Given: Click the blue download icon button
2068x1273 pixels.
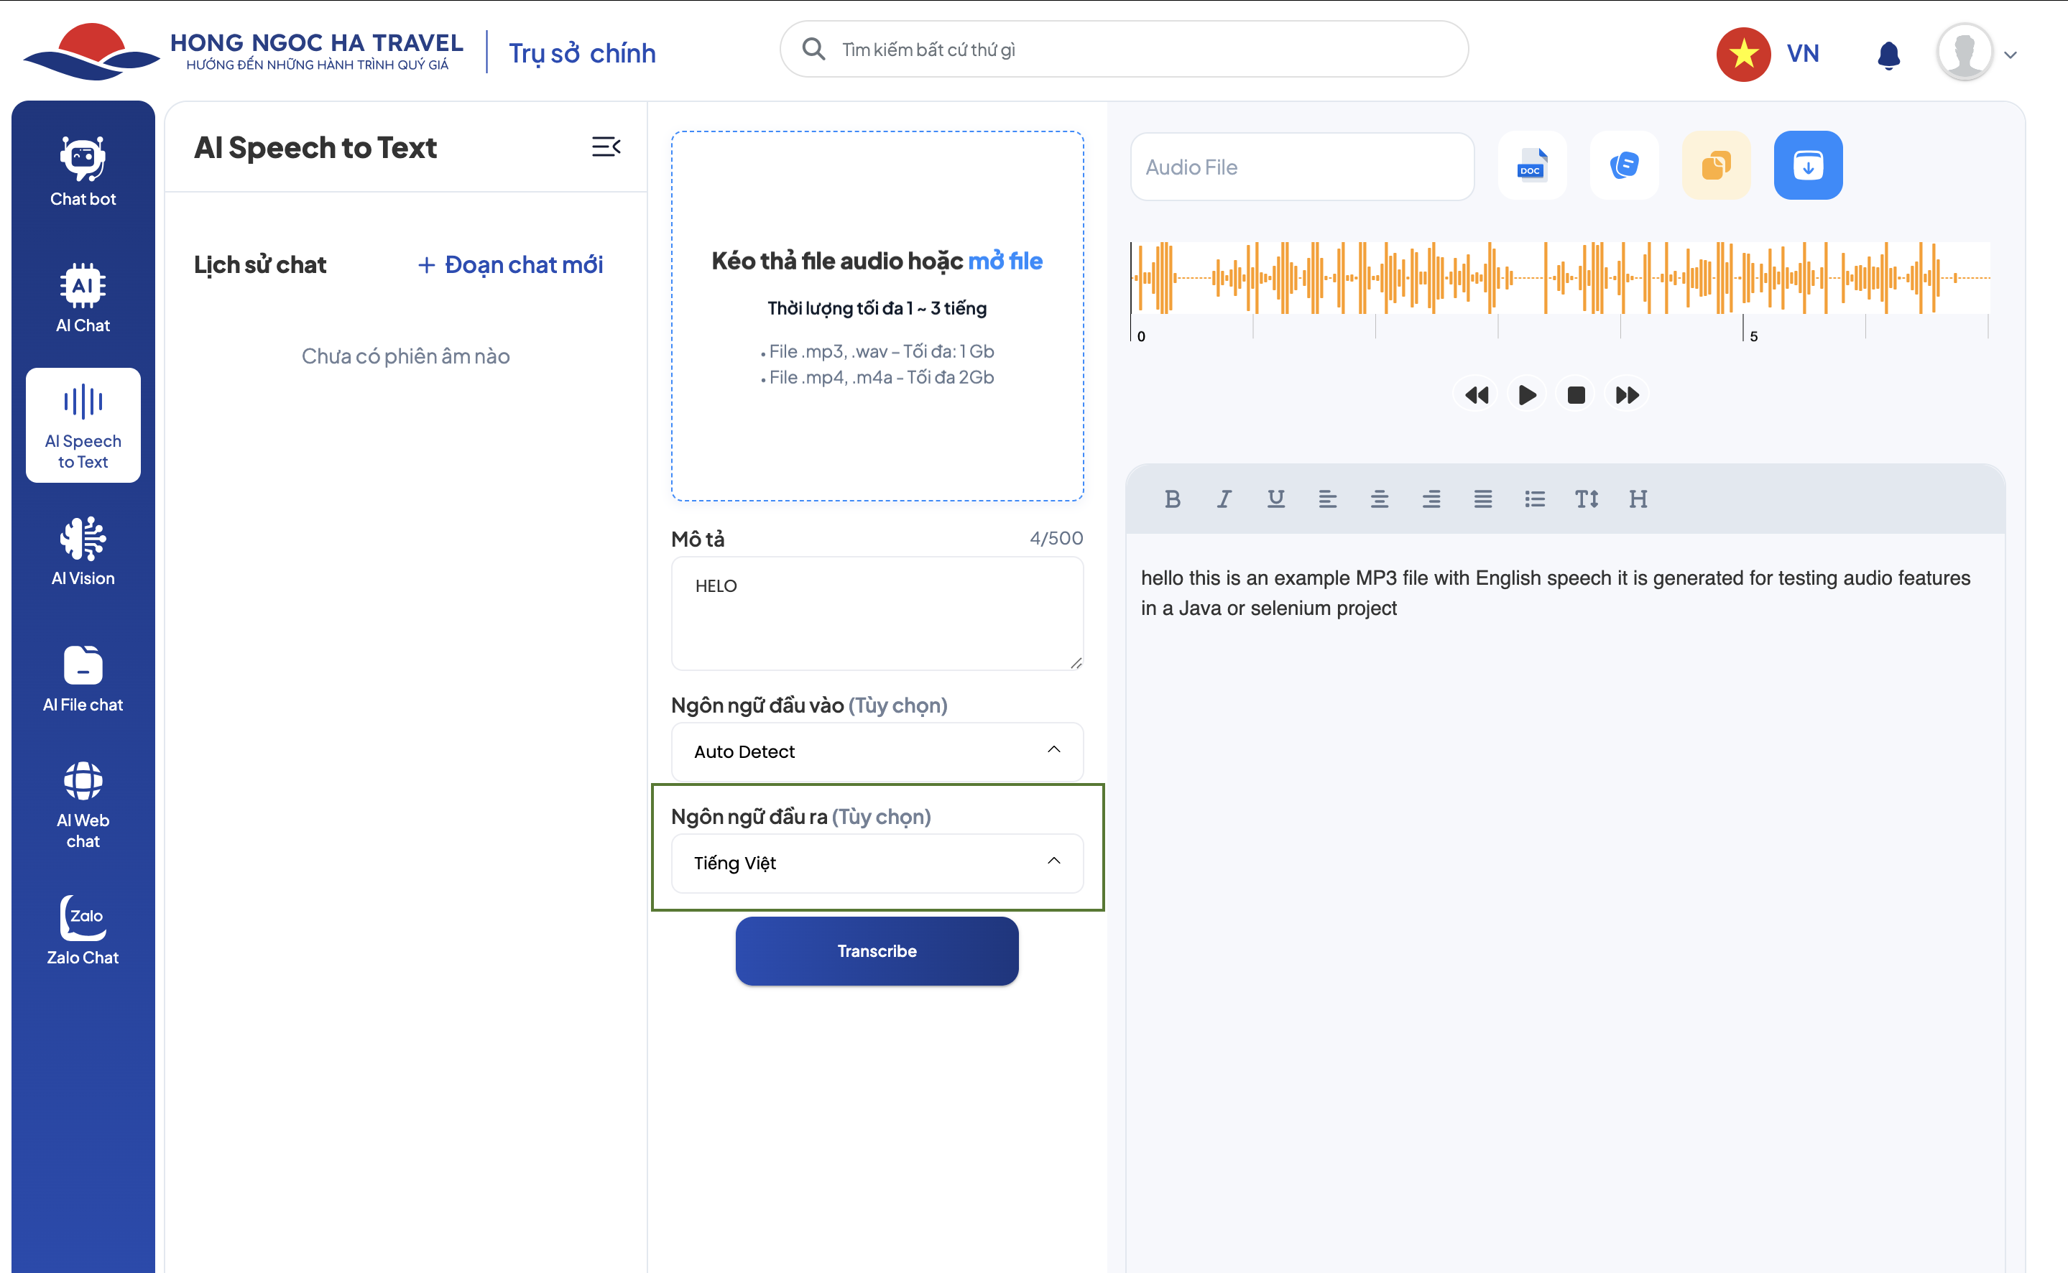Looking at the screenshot, I should point(1807,165).
